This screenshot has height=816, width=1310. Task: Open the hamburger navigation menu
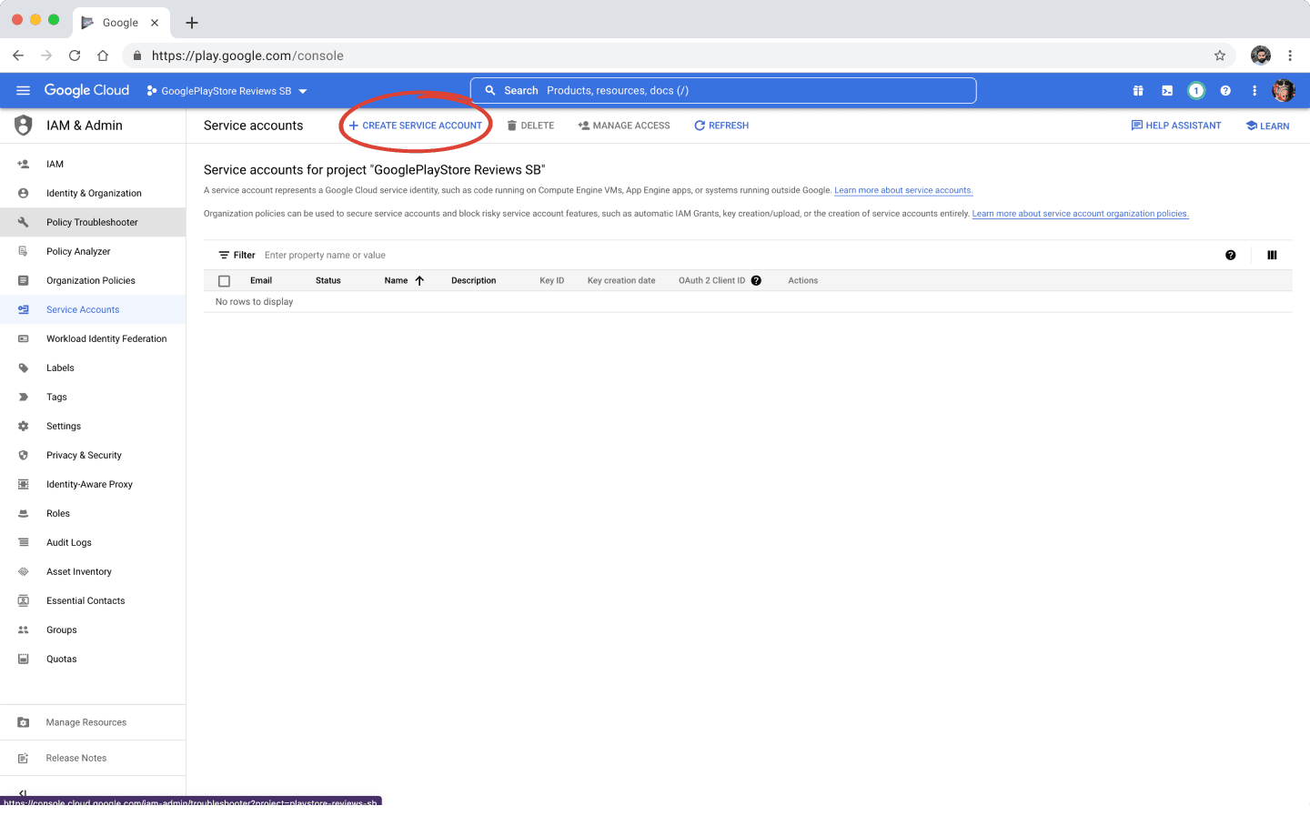24,90
